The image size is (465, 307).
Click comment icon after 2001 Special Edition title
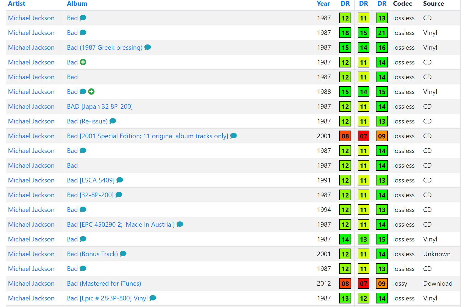click(x=234, y=136)
